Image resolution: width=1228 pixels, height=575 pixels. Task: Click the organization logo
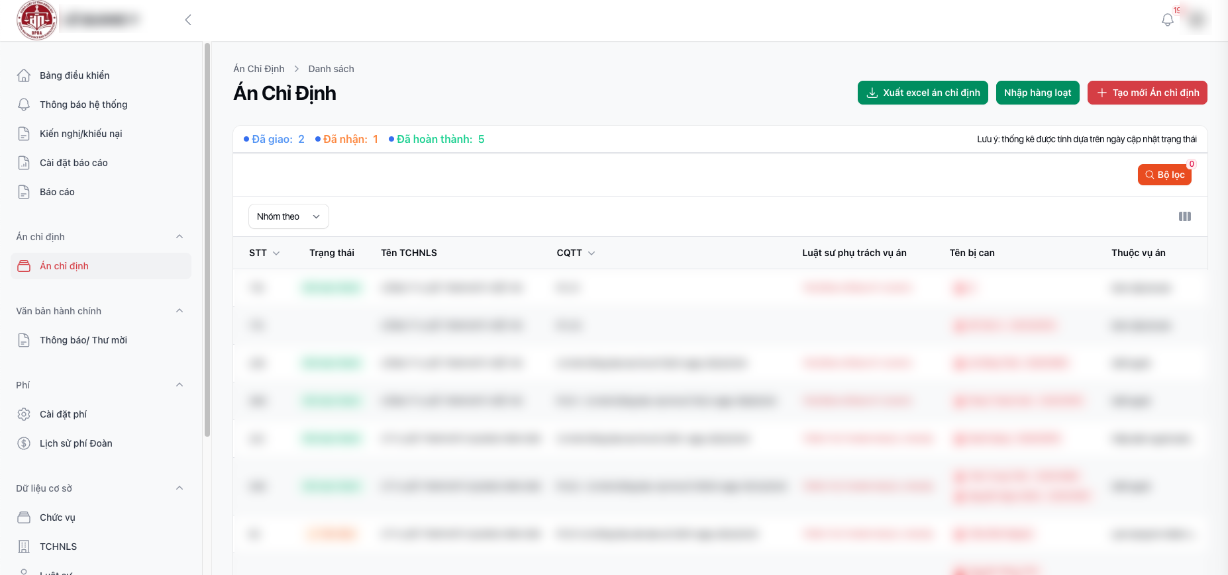coord(36,20)
